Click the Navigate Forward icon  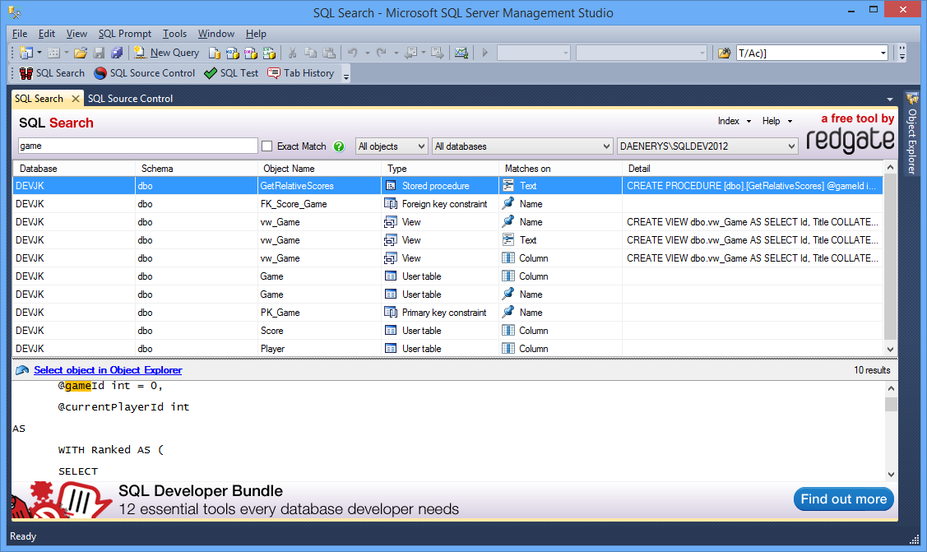point(438,53)
